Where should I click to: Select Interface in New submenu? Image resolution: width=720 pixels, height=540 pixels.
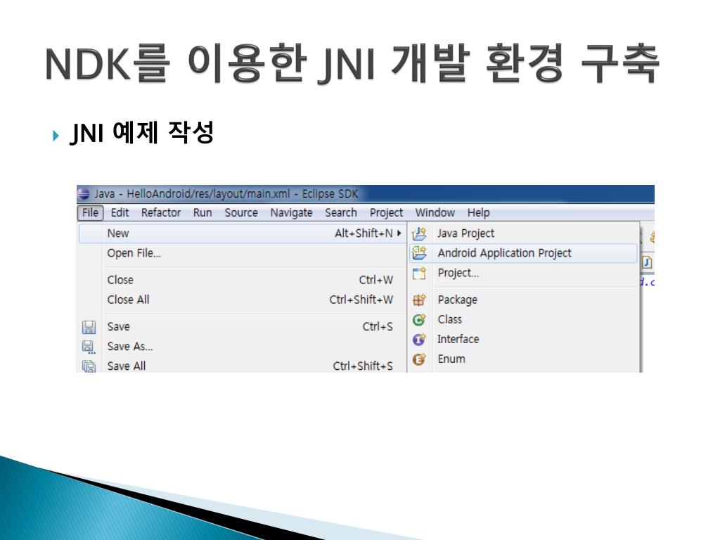point(523,339)
